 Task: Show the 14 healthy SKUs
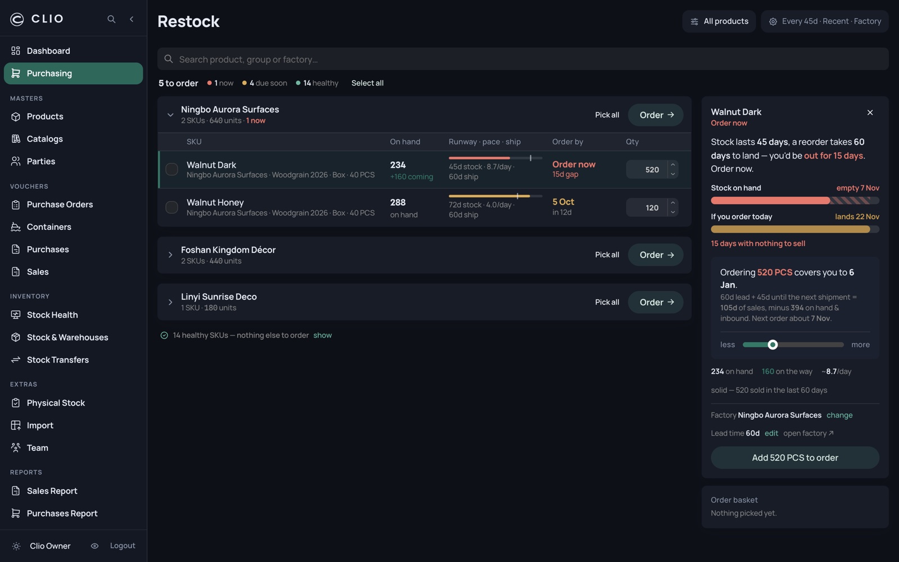pyautogui.click(x=323, y=336)
